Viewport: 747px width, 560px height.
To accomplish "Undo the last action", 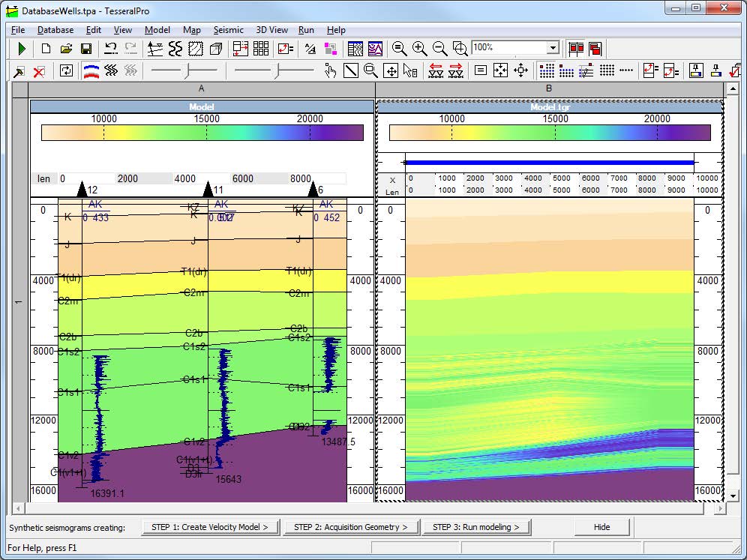I will 110,49.
